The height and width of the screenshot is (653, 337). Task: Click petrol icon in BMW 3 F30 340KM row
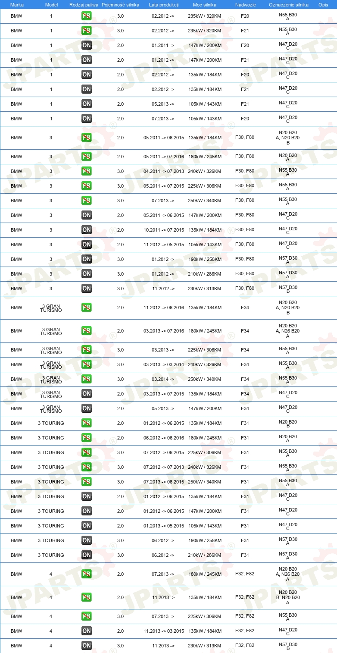click(x=87, y=201)
